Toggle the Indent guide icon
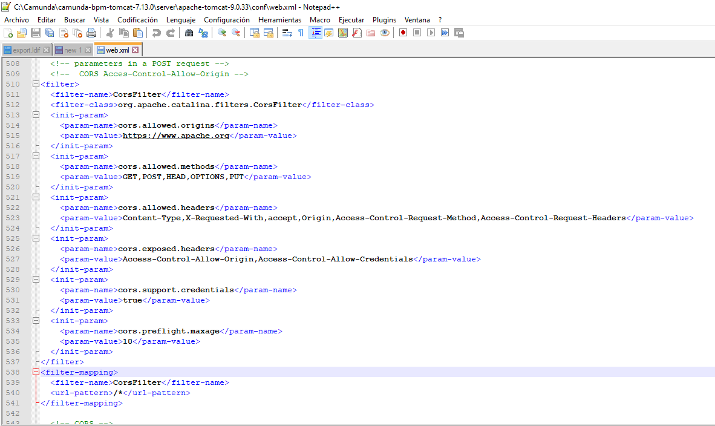 tap(315, 33)
